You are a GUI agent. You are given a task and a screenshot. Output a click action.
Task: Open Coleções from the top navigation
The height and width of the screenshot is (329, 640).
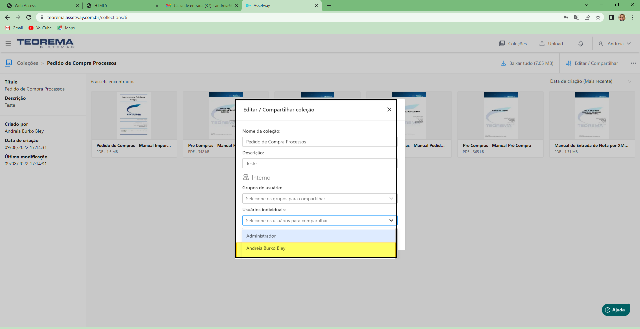[513, 44]
